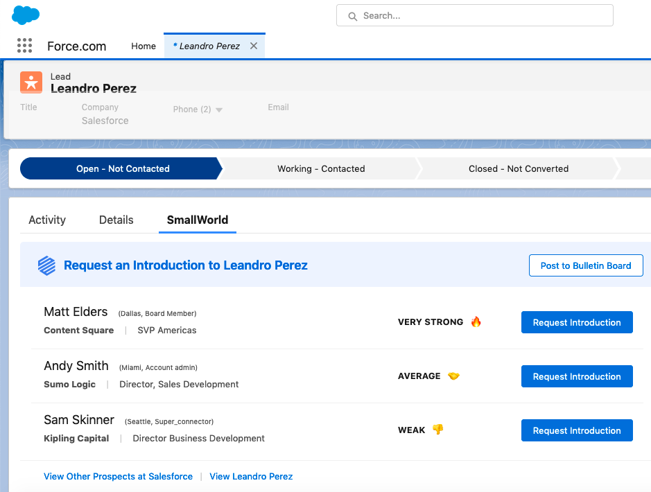
Task: Switch to the Activity tab
Action: [x=47, y=220]
